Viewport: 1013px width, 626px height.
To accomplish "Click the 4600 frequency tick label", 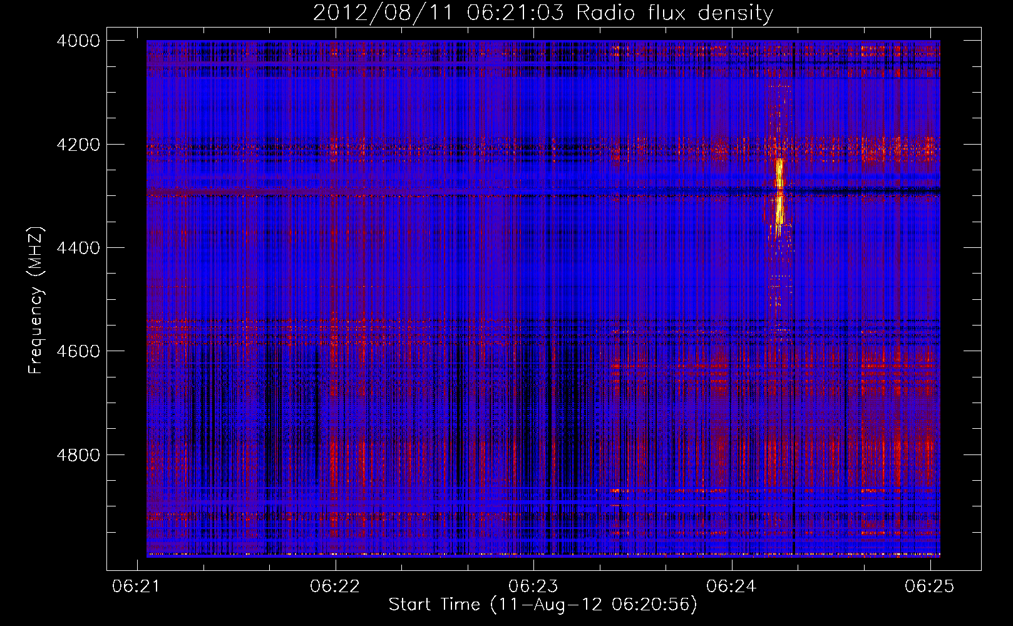I will coord(78,351).
